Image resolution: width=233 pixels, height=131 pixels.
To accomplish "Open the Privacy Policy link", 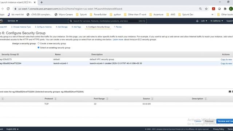I will 218,129.
